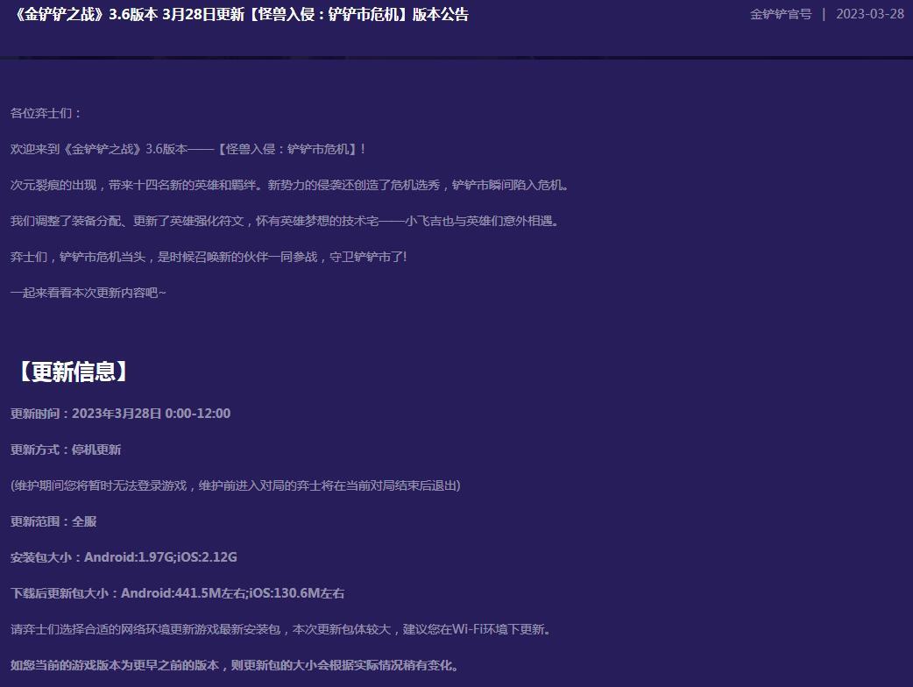Click the line about 十四名新的英雄和羁绊

[289, 185]
